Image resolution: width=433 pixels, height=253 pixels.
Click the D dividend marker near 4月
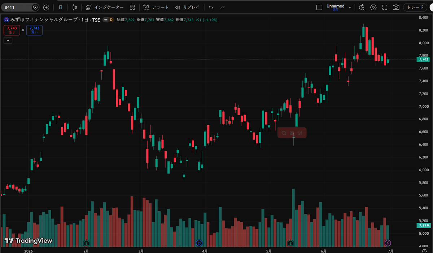point(199,243)
